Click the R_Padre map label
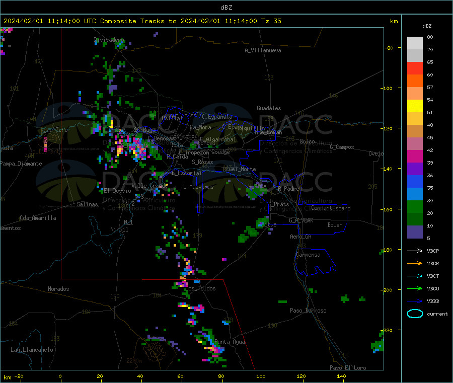Image resolution: width=453 pixels, height=383 pixels. (x=288, y=189)
